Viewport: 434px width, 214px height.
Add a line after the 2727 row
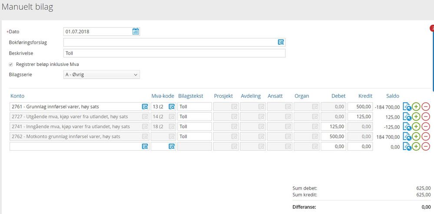(416, 117)
